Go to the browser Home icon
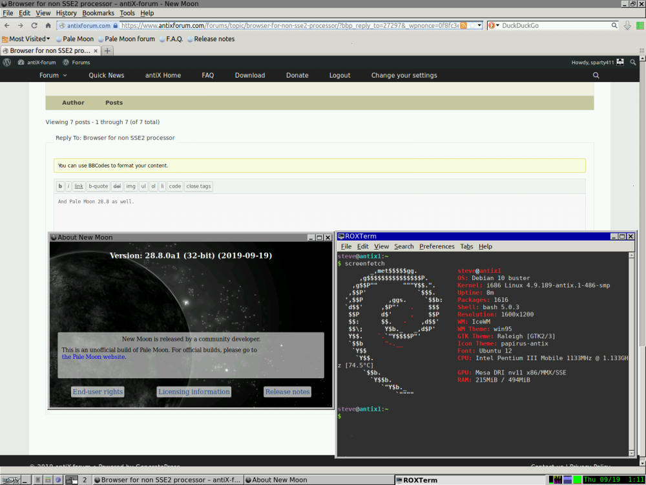The image size is (646, 485). 48,26
